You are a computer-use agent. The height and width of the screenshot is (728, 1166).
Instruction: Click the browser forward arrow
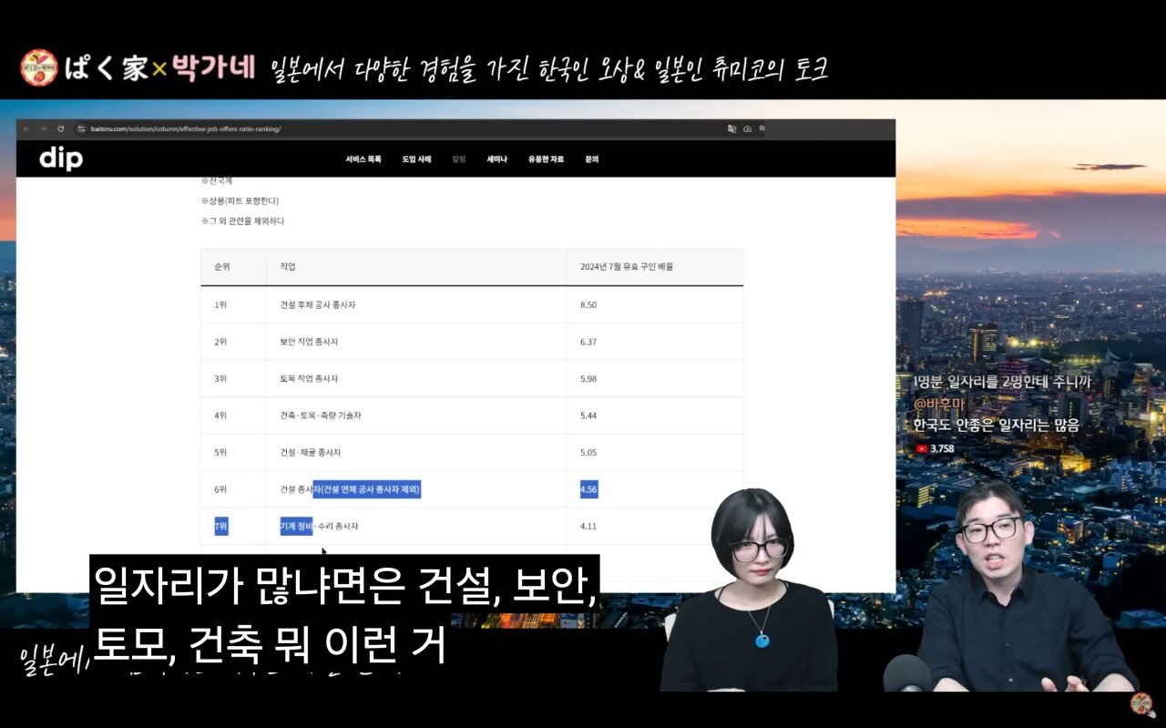click(x=43, y=129)
